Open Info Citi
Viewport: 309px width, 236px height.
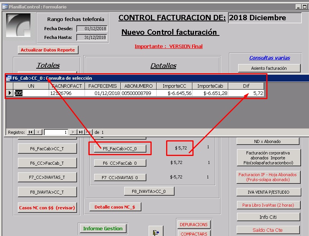[x=267, y=216]
